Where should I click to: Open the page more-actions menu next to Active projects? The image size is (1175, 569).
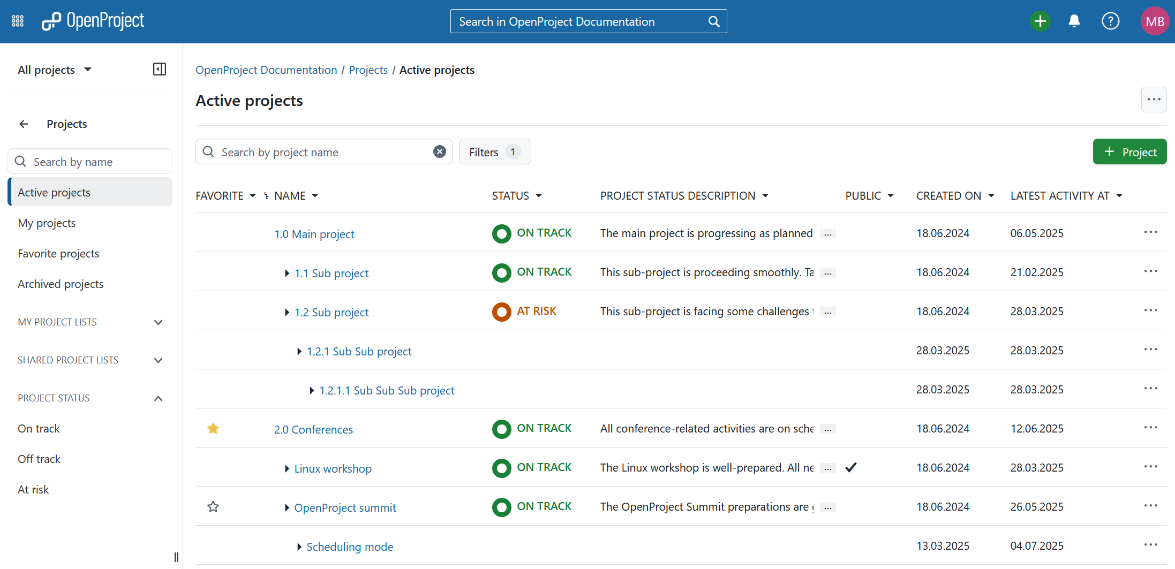1154,100
